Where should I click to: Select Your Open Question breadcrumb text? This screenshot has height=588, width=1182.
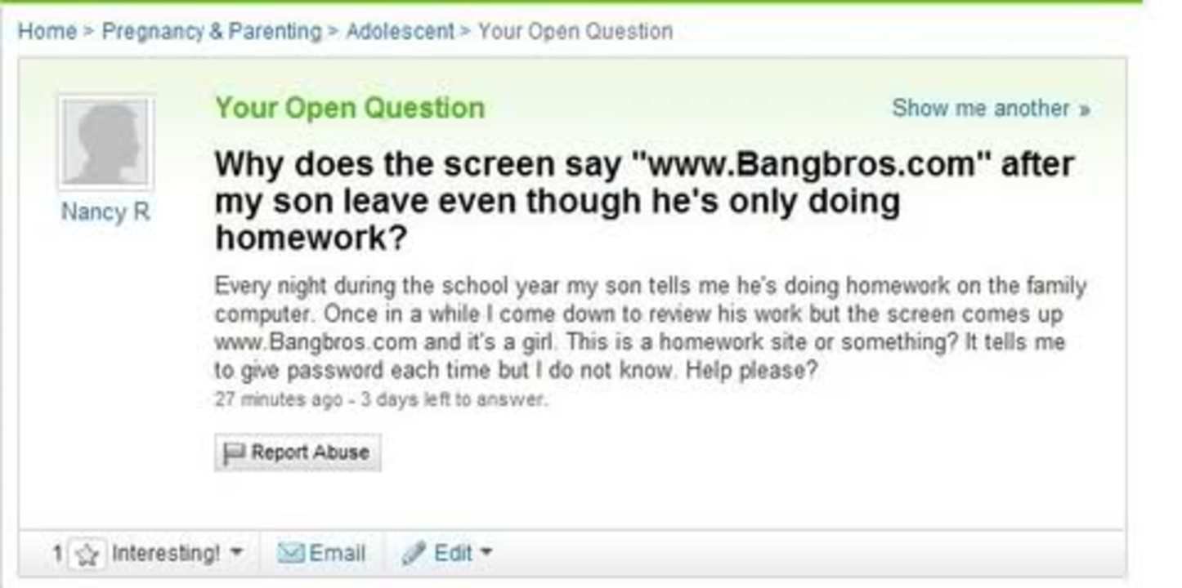(x=575, y=31)
